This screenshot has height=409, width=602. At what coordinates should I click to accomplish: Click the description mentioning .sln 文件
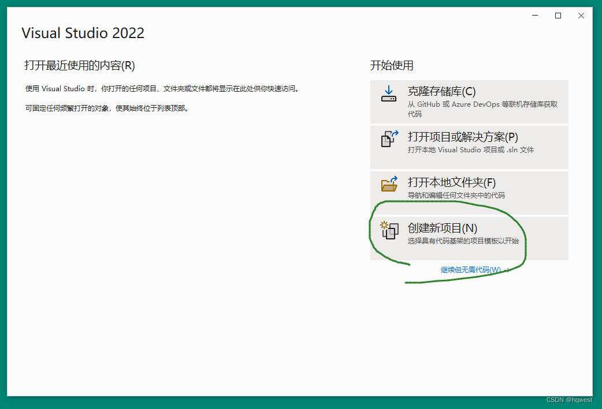tap(471, 150)
